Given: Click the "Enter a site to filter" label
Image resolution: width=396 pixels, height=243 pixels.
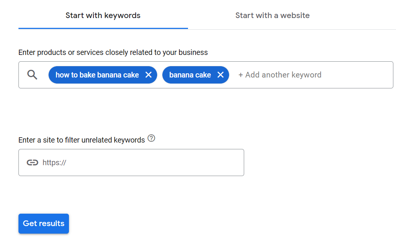Looking at the screenshot, I should pos(81,140).
